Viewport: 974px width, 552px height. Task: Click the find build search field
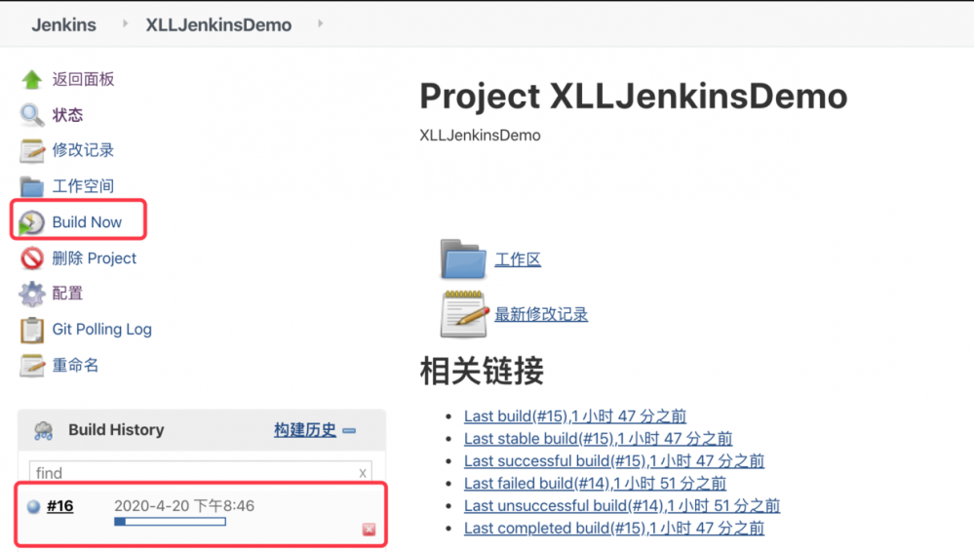point(200,472)
